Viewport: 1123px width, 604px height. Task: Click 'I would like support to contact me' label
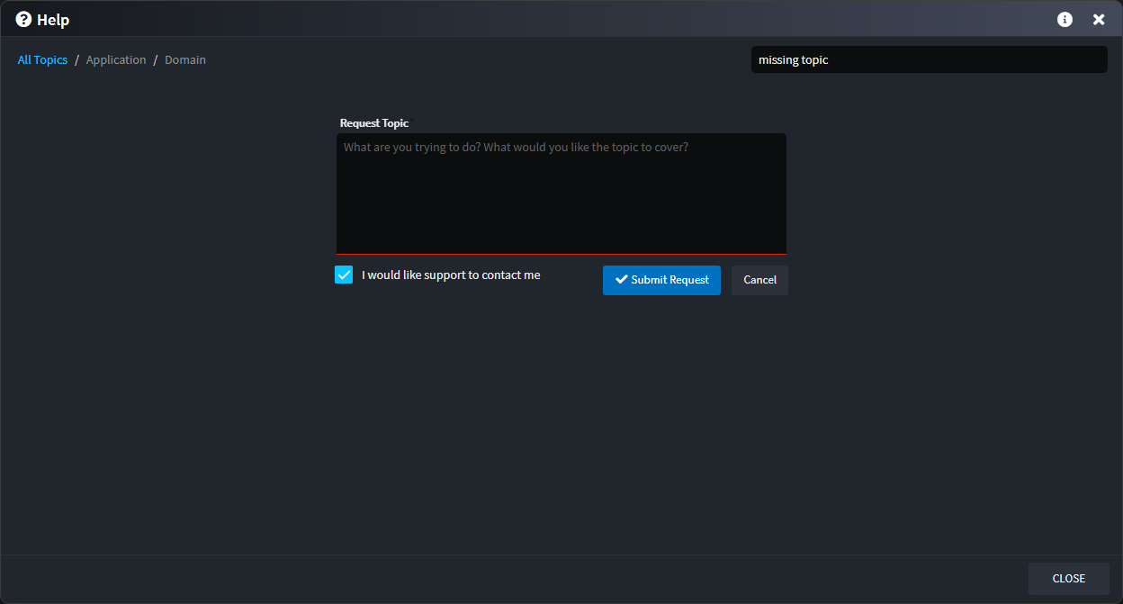pos(451,275)
